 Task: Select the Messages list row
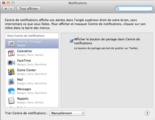tap(32, 91)
